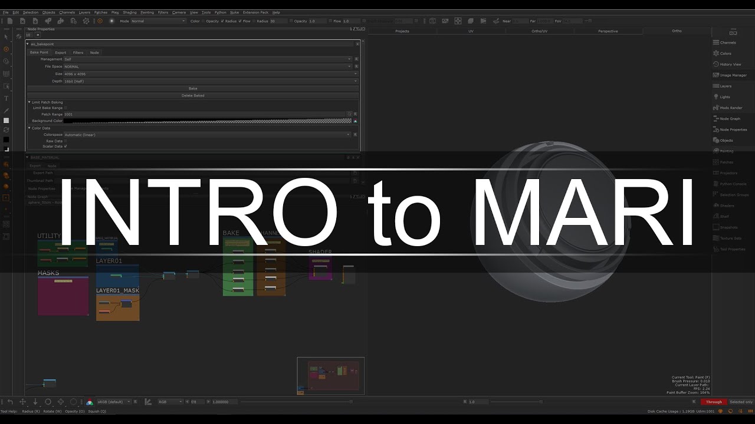
Task: Open the RGB channel dropdown at bottom
Action: [171, 402]
